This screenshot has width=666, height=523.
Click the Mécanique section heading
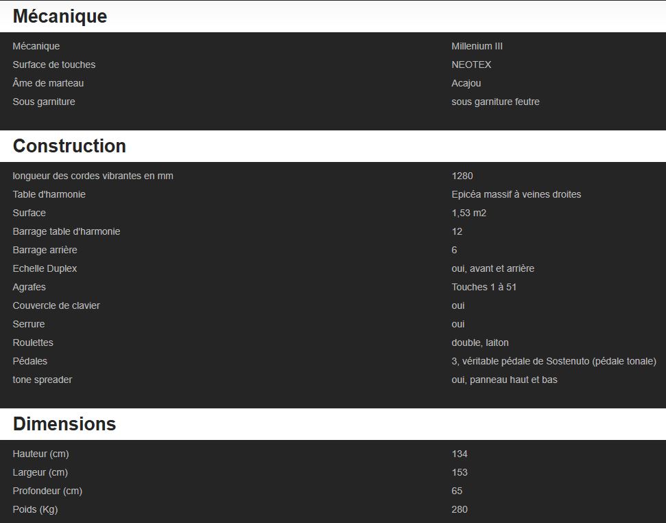point(60,16)
